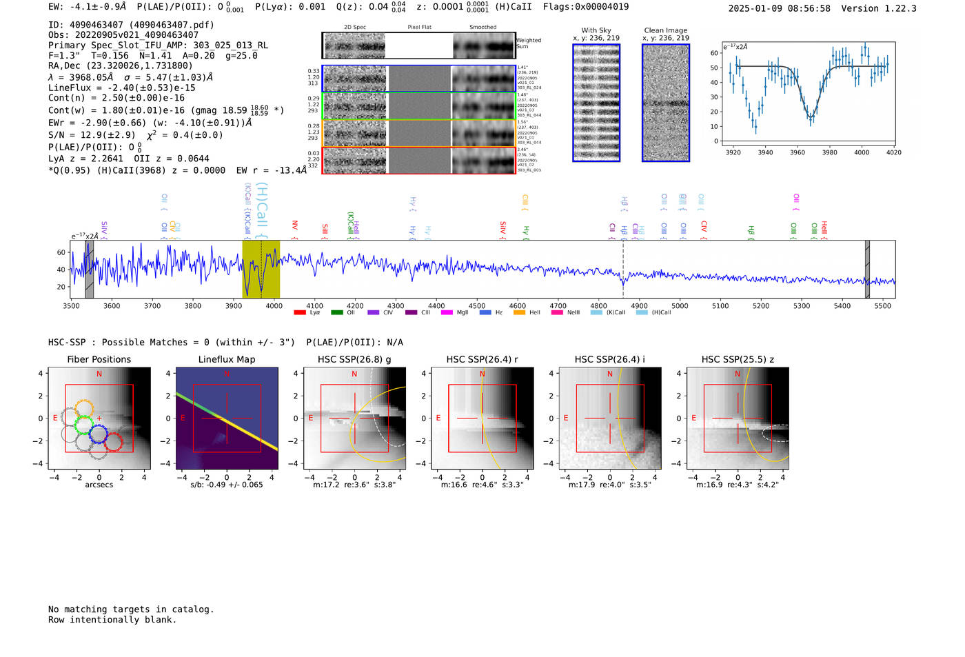Click the dashed vertical marker near 4860Å
Image resolution: width=965 pixels, height=657 pixels.
pyautogui.click(x=623, y=269)
